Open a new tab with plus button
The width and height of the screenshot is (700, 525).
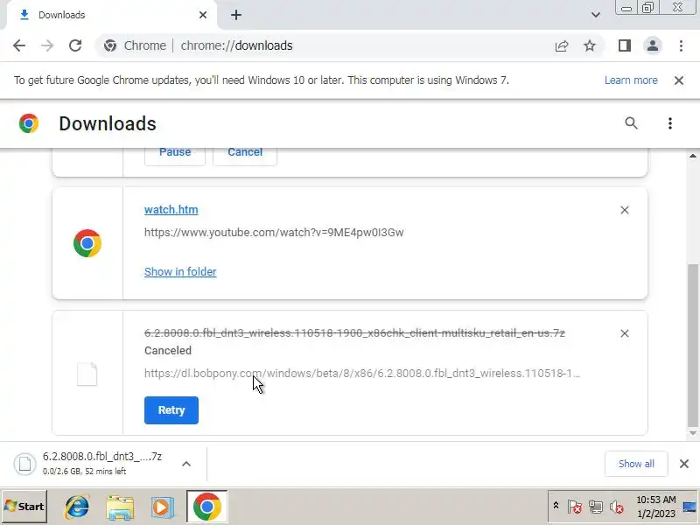click(x=236, y=15)
